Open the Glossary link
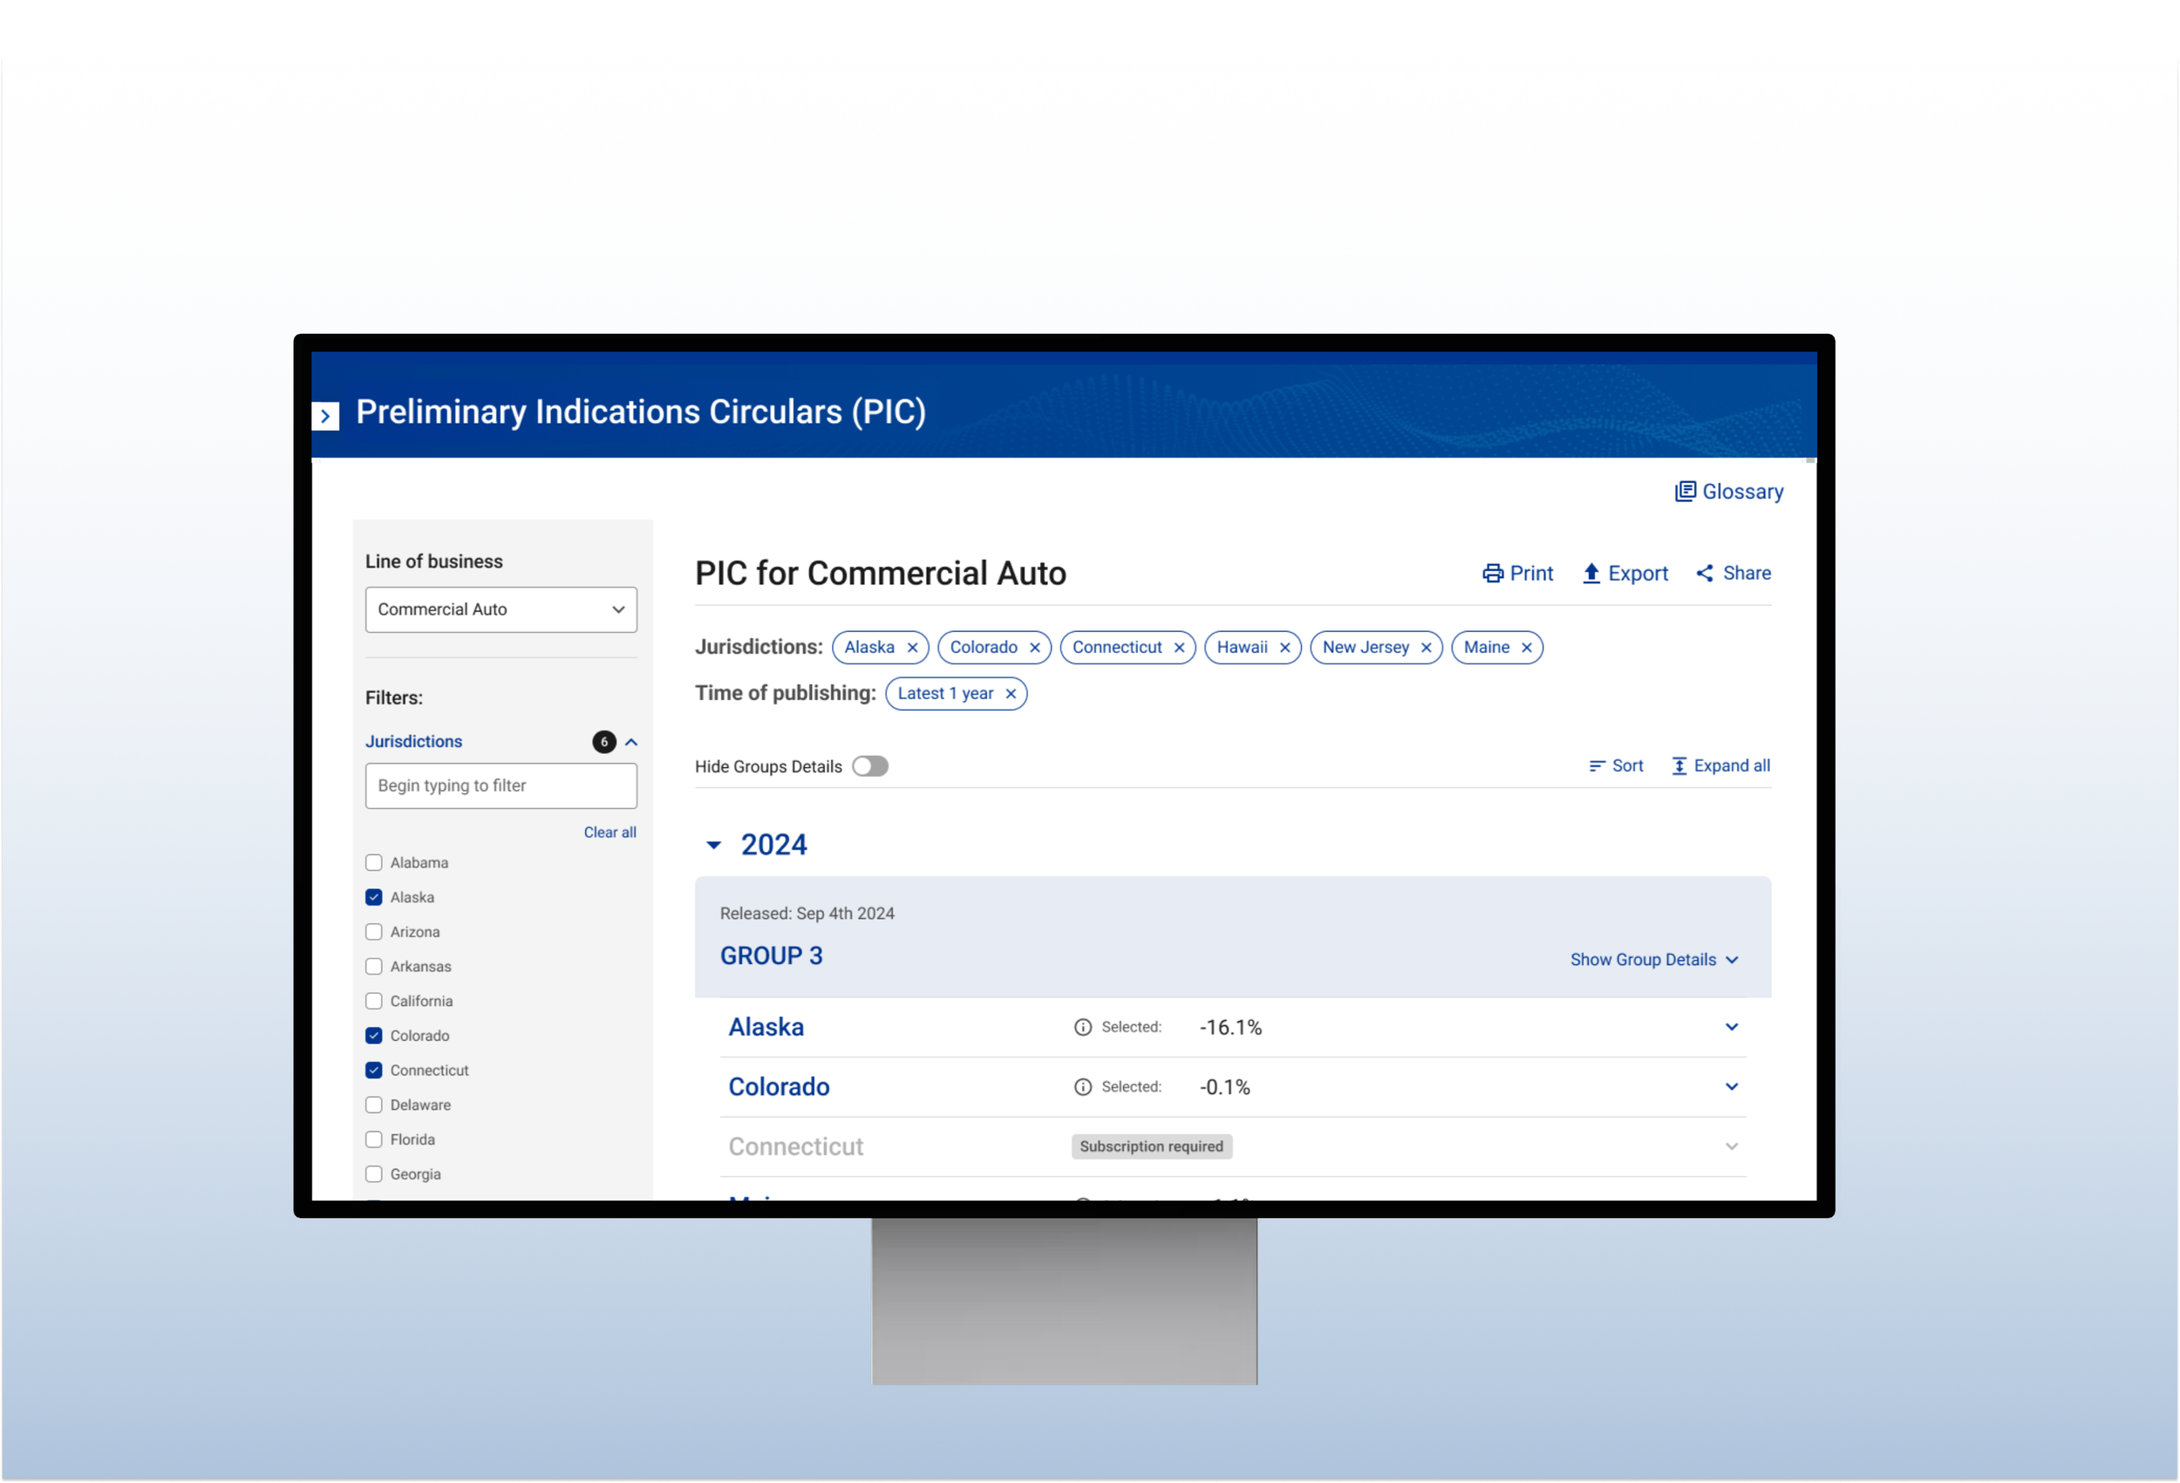Image resolution: width=2180 pixels, height=1483 pixels. [x=1729, y=492]
